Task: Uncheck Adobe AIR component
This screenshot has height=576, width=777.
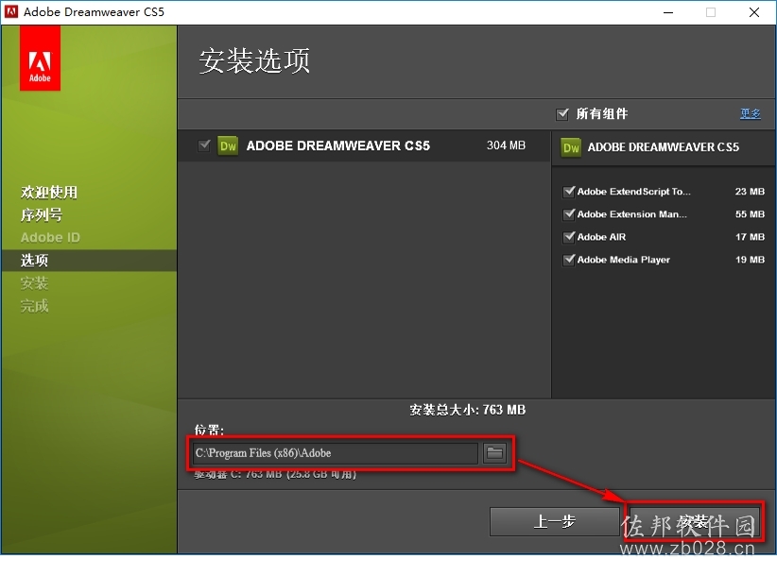Action: 569,237
